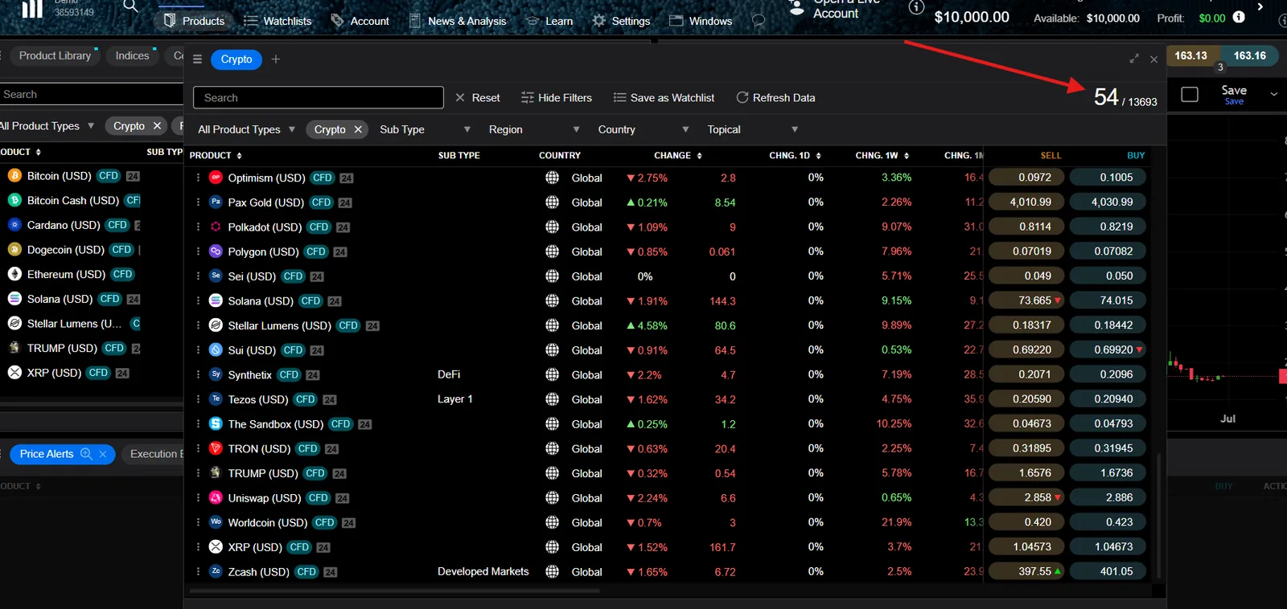Viewport: 1287px width, 609px height.
Task: Sort by CHANGE column header
Action: [x=678, y=155]
